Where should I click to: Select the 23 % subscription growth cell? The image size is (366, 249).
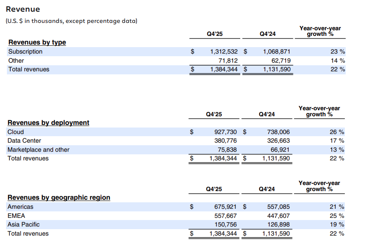pos(337,51)
